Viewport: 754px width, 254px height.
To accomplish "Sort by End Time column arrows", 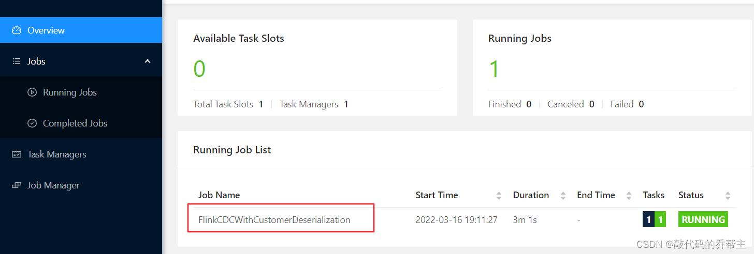I will point(629,196).
